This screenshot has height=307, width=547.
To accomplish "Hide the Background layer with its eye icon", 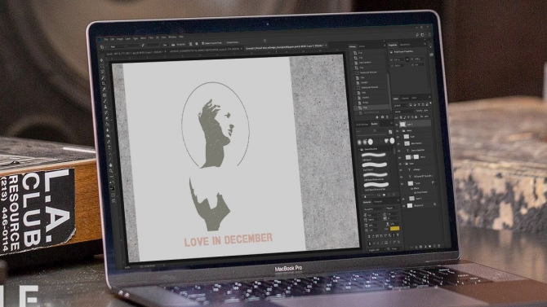I will click(x=404, y=206).
